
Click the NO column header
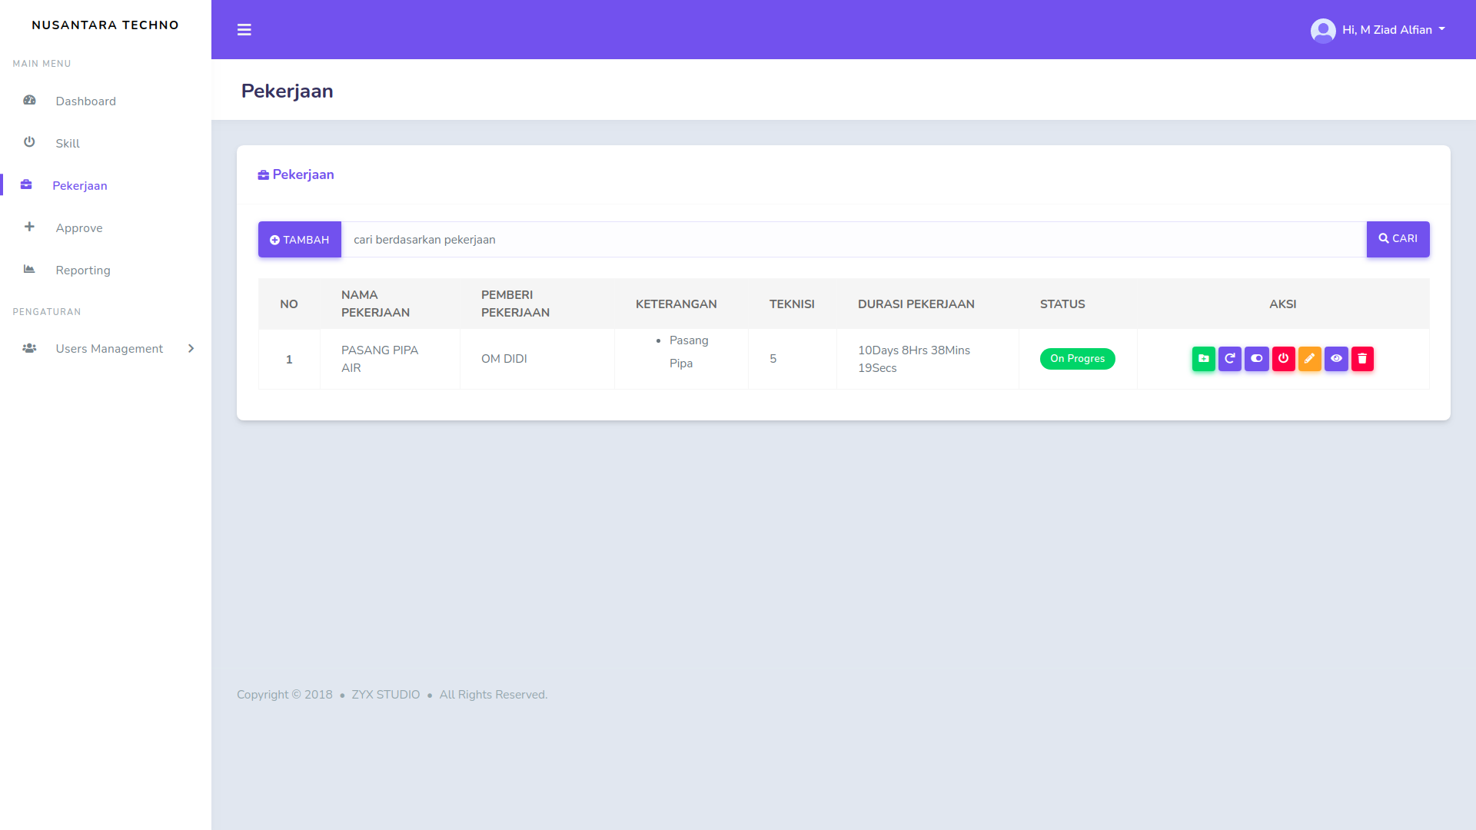click(x=289, y=304)
